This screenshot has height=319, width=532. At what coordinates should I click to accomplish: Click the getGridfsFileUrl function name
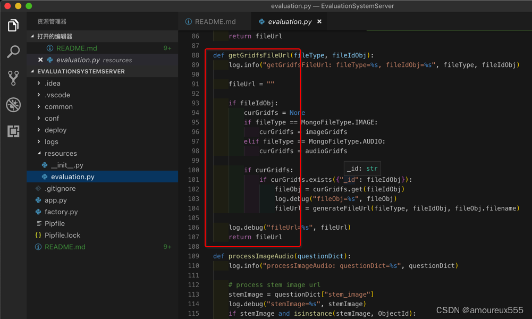coord(259,55)
